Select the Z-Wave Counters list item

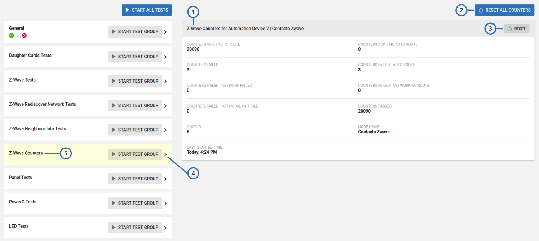pos(26,153)
